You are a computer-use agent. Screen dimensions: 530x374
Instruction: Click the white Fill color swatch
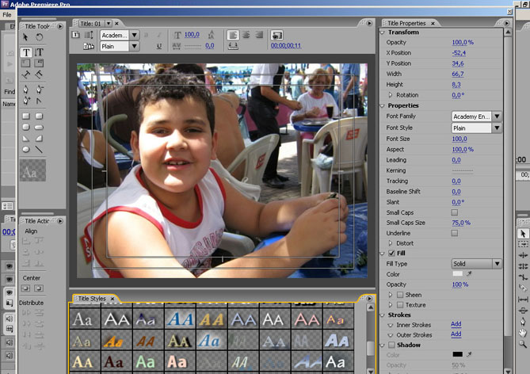(x=457, y=273)
